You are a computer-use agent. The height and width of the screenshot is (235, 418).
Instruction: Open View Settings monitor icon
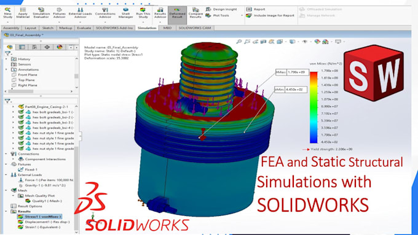[338, 42]
